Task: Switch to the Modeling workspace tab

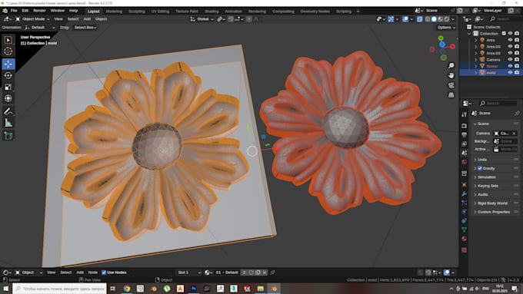Action: coord(114,12)
